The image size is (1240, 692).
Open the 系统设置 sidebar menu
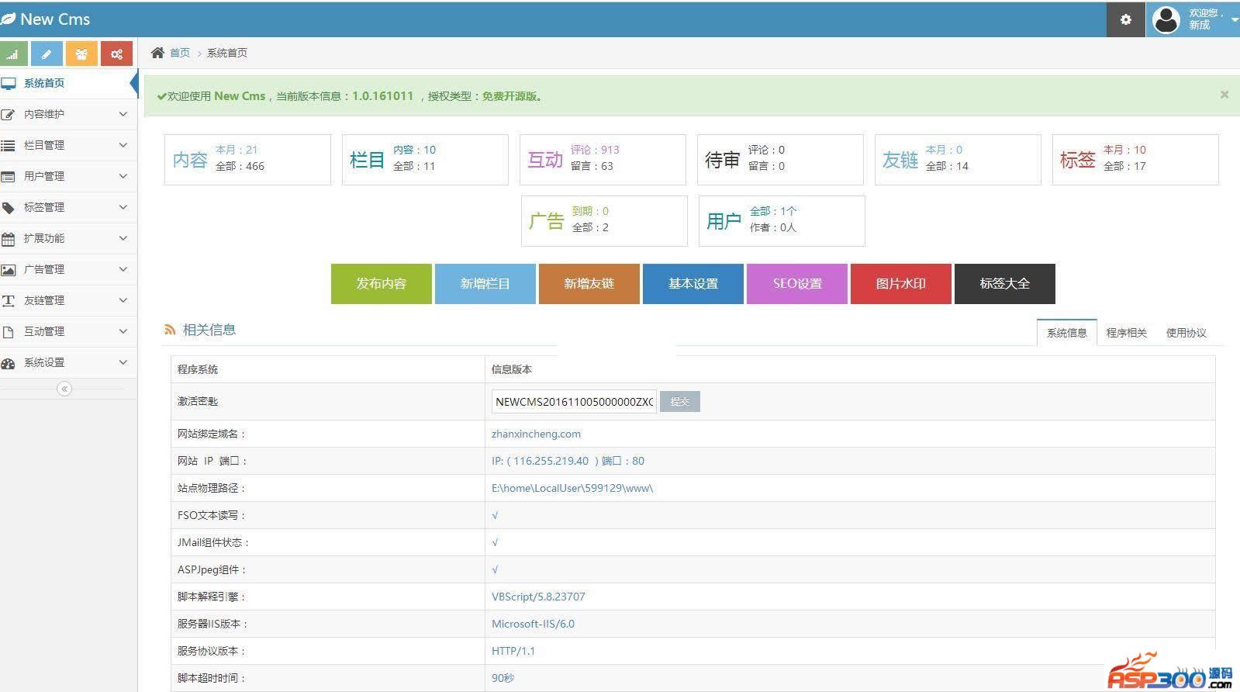click(x=68, y=362)
